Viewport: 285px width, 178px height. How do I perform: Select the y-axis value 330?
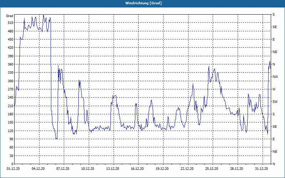click(11, 73)
